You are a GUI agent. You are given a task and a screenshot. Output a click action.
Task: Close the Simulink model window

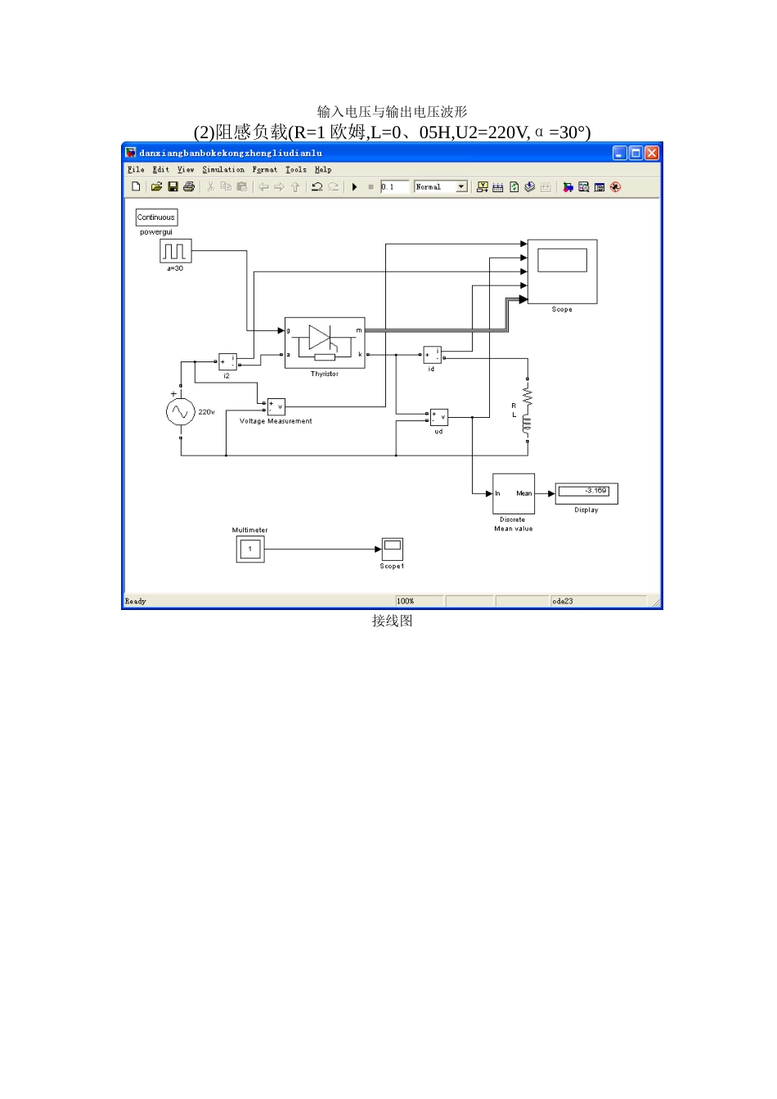tap(652, 153)
